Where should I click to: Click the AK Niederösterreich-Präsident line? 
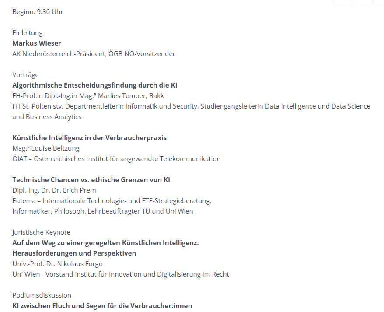(94, 54)
